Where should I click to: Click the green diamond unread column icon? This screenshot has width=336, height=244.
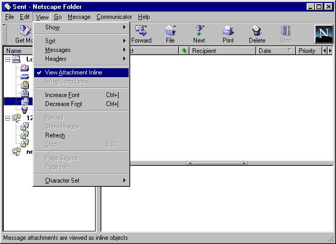pyautogui.click(x=184, y=51)
